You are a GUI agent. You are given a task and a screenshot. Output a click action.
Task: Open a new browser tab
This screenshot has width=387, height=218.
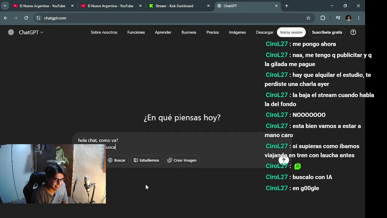(x=287, y=6)
